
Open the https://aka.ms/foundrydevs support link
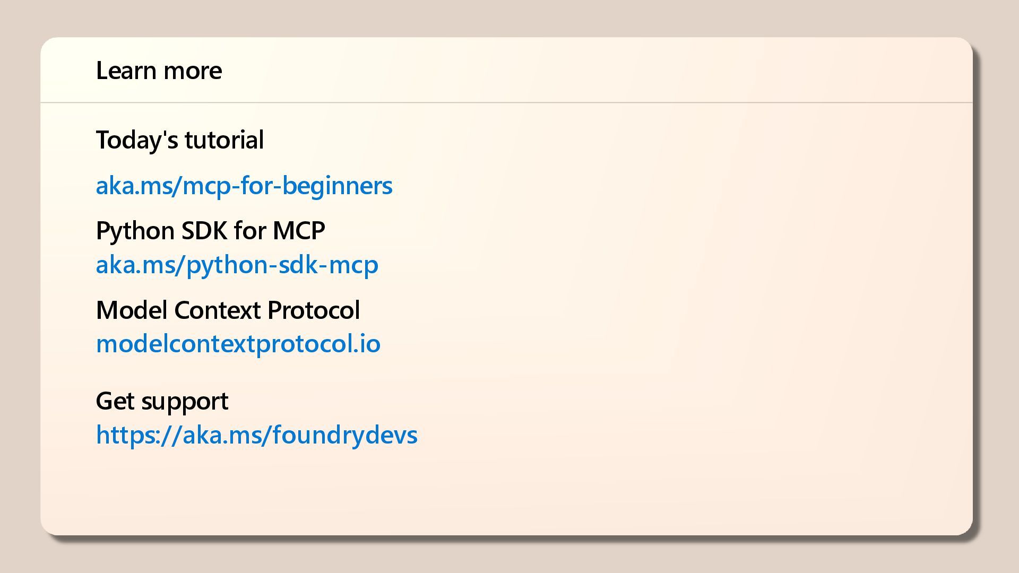point(256,435)
